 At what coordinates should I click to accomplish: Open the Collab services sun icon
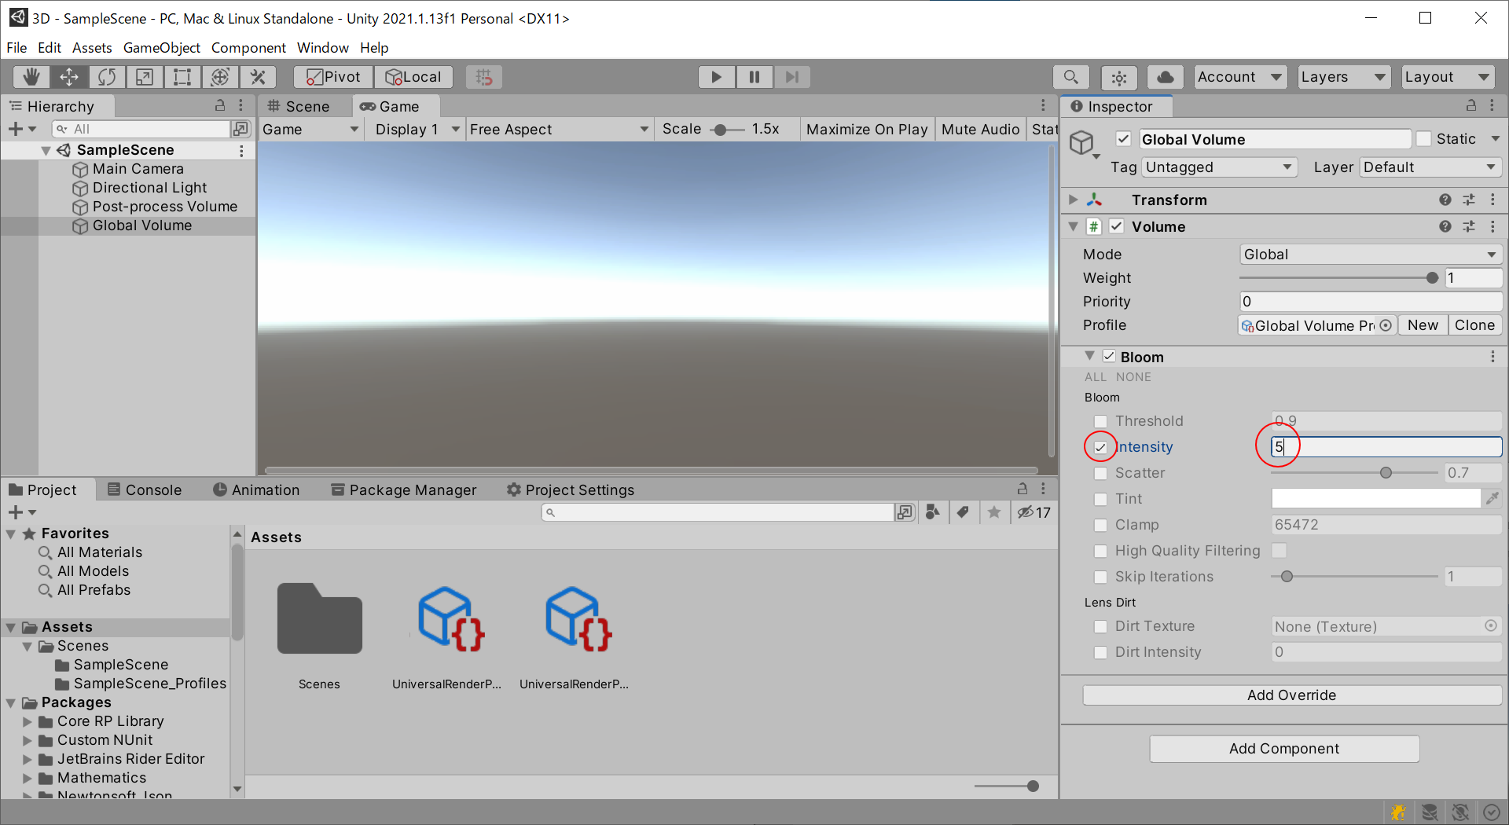[x=1119, y=77]
